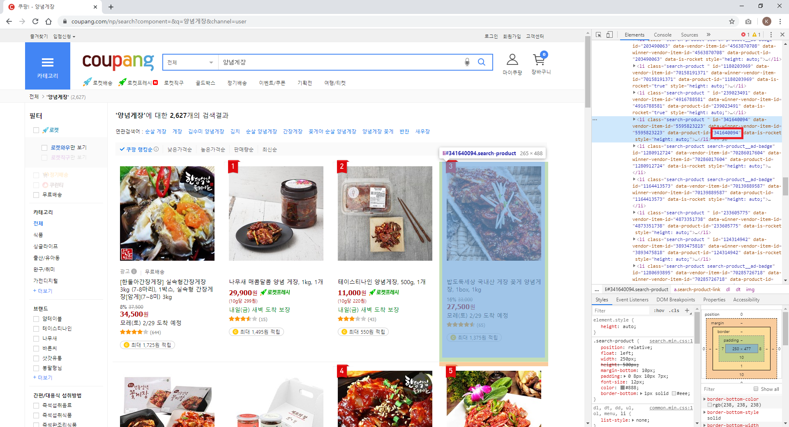Show more DevTools tabs chevron
The width and height of the screenshot is (789, 427).
click(x=708, y=34)
